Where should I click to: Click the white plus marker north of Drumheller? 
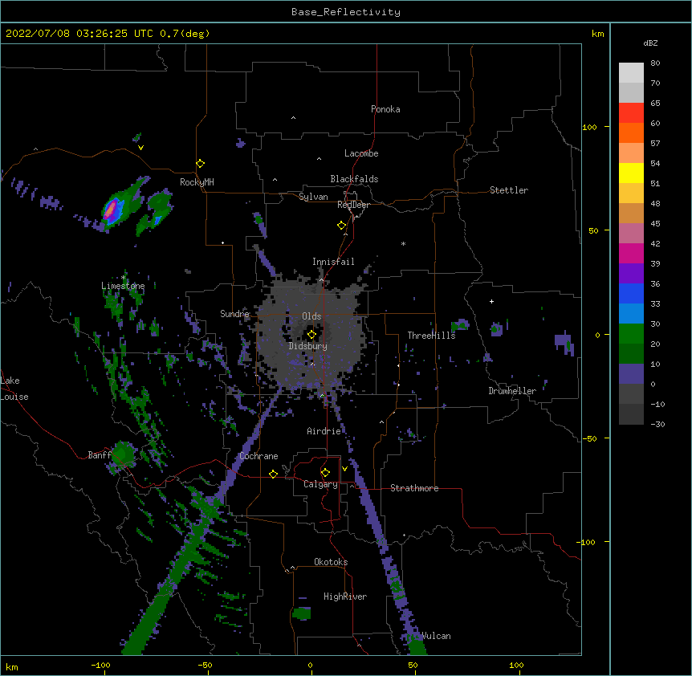point(491,301)
